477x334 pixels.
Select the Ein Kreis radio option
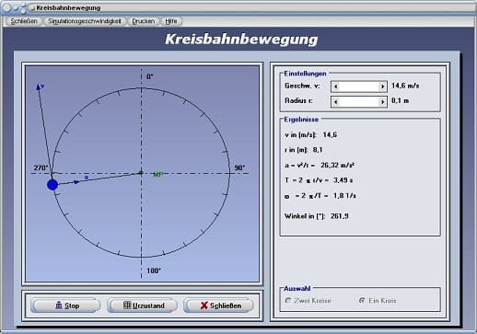pyautogui.click(x=378, y=301)
